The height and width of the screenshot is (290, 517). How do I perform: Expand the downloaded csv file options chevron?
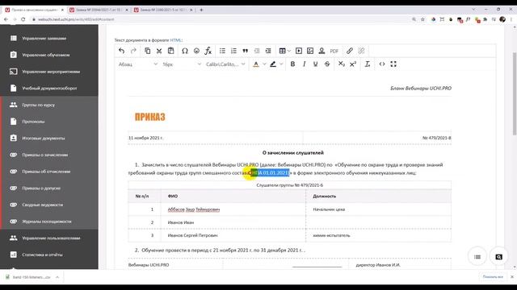(57, 277)
